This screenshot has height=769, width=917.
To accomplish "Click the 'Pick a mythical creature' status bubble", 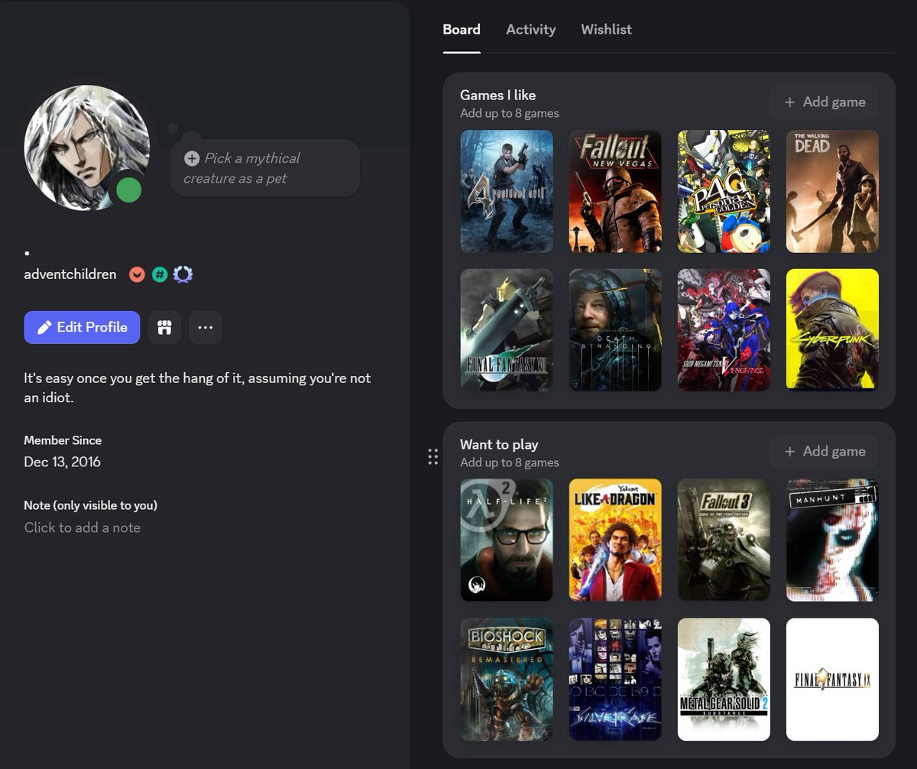I will (x=264, y=168).
